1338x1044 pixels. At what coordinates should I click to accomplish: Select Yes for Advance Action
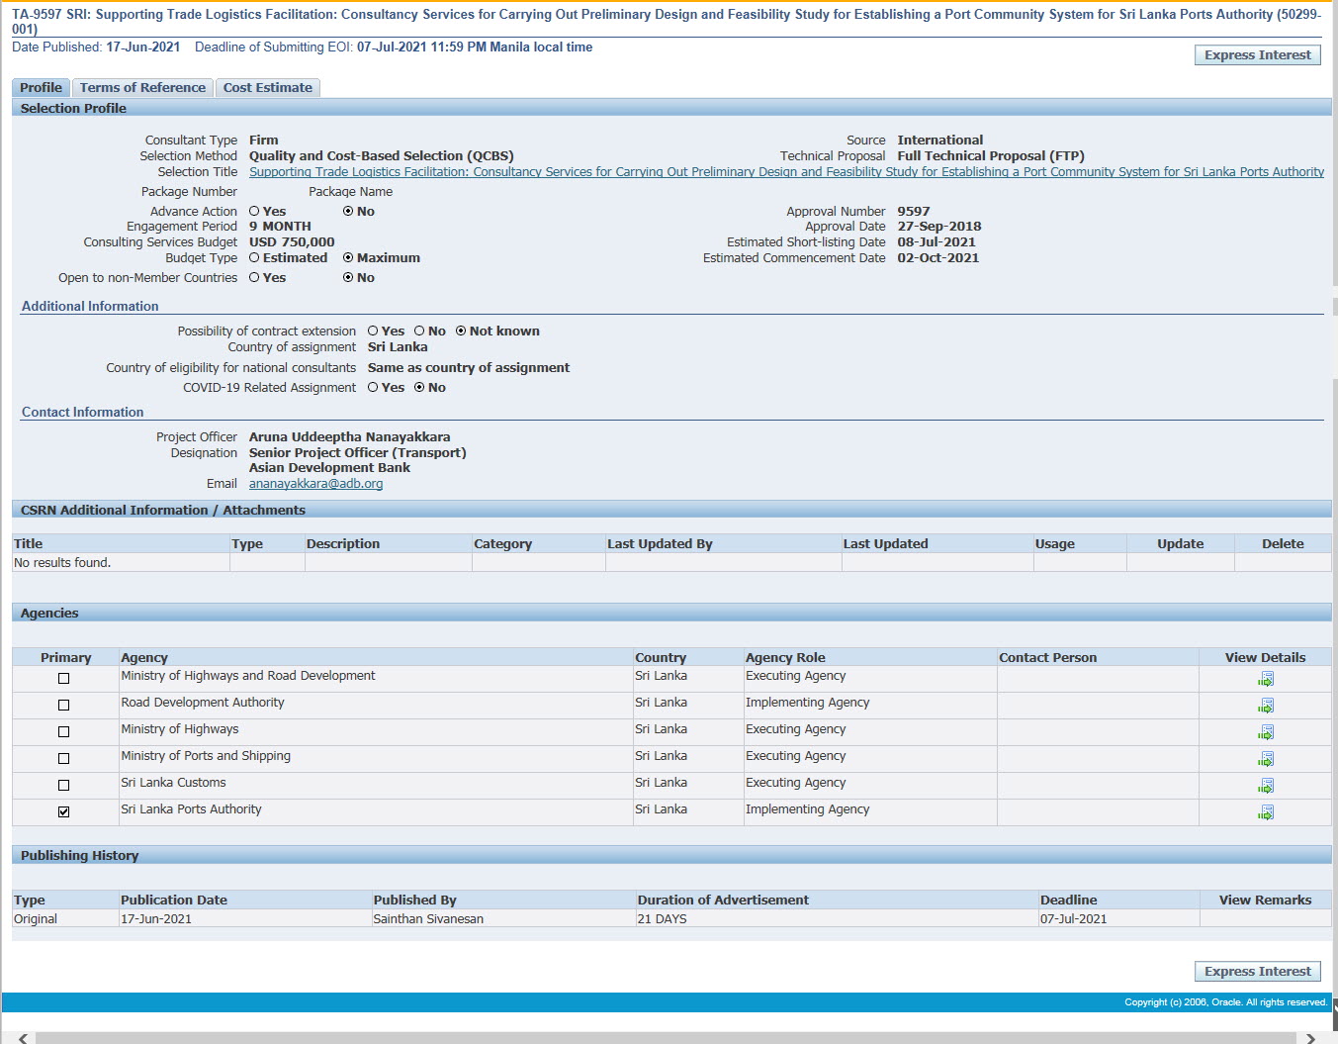point(254,211)
